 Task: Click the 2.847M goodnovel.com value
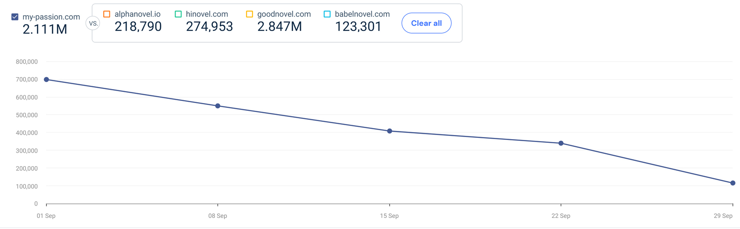(280, 27)
